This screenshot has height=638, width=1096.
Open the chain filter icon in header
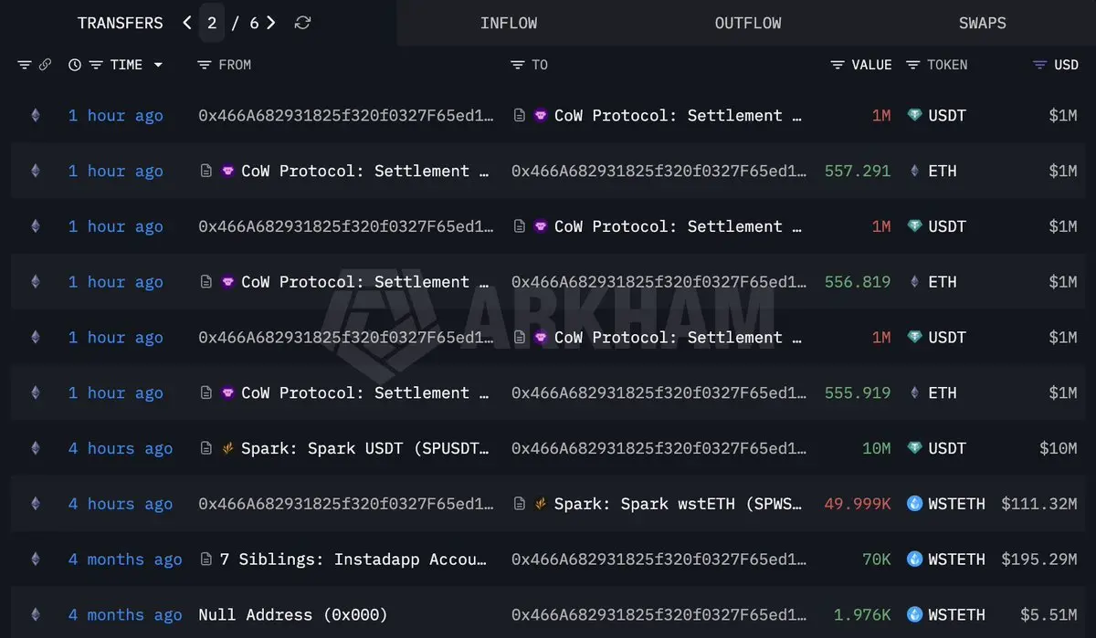[x=25, y=65]
